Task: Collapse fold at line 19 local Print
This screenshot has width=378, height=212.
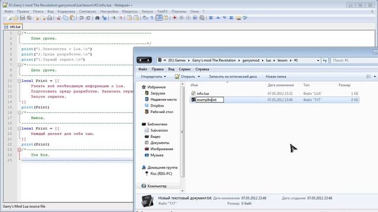Action: pyautogui.click(x=19, y=128)
